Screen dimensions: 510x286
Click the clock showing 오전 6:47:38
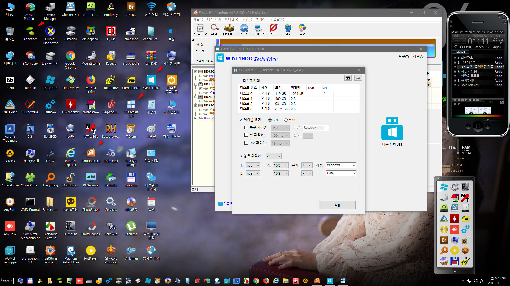496,278
